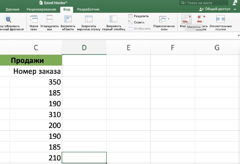
Task: Select column D header
Action: [x=84, y=47]
